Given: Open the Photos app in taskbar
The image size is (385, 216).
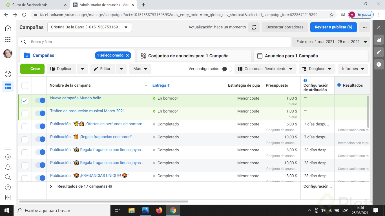Looking at the screenshot, I should [x=145, y=210].
